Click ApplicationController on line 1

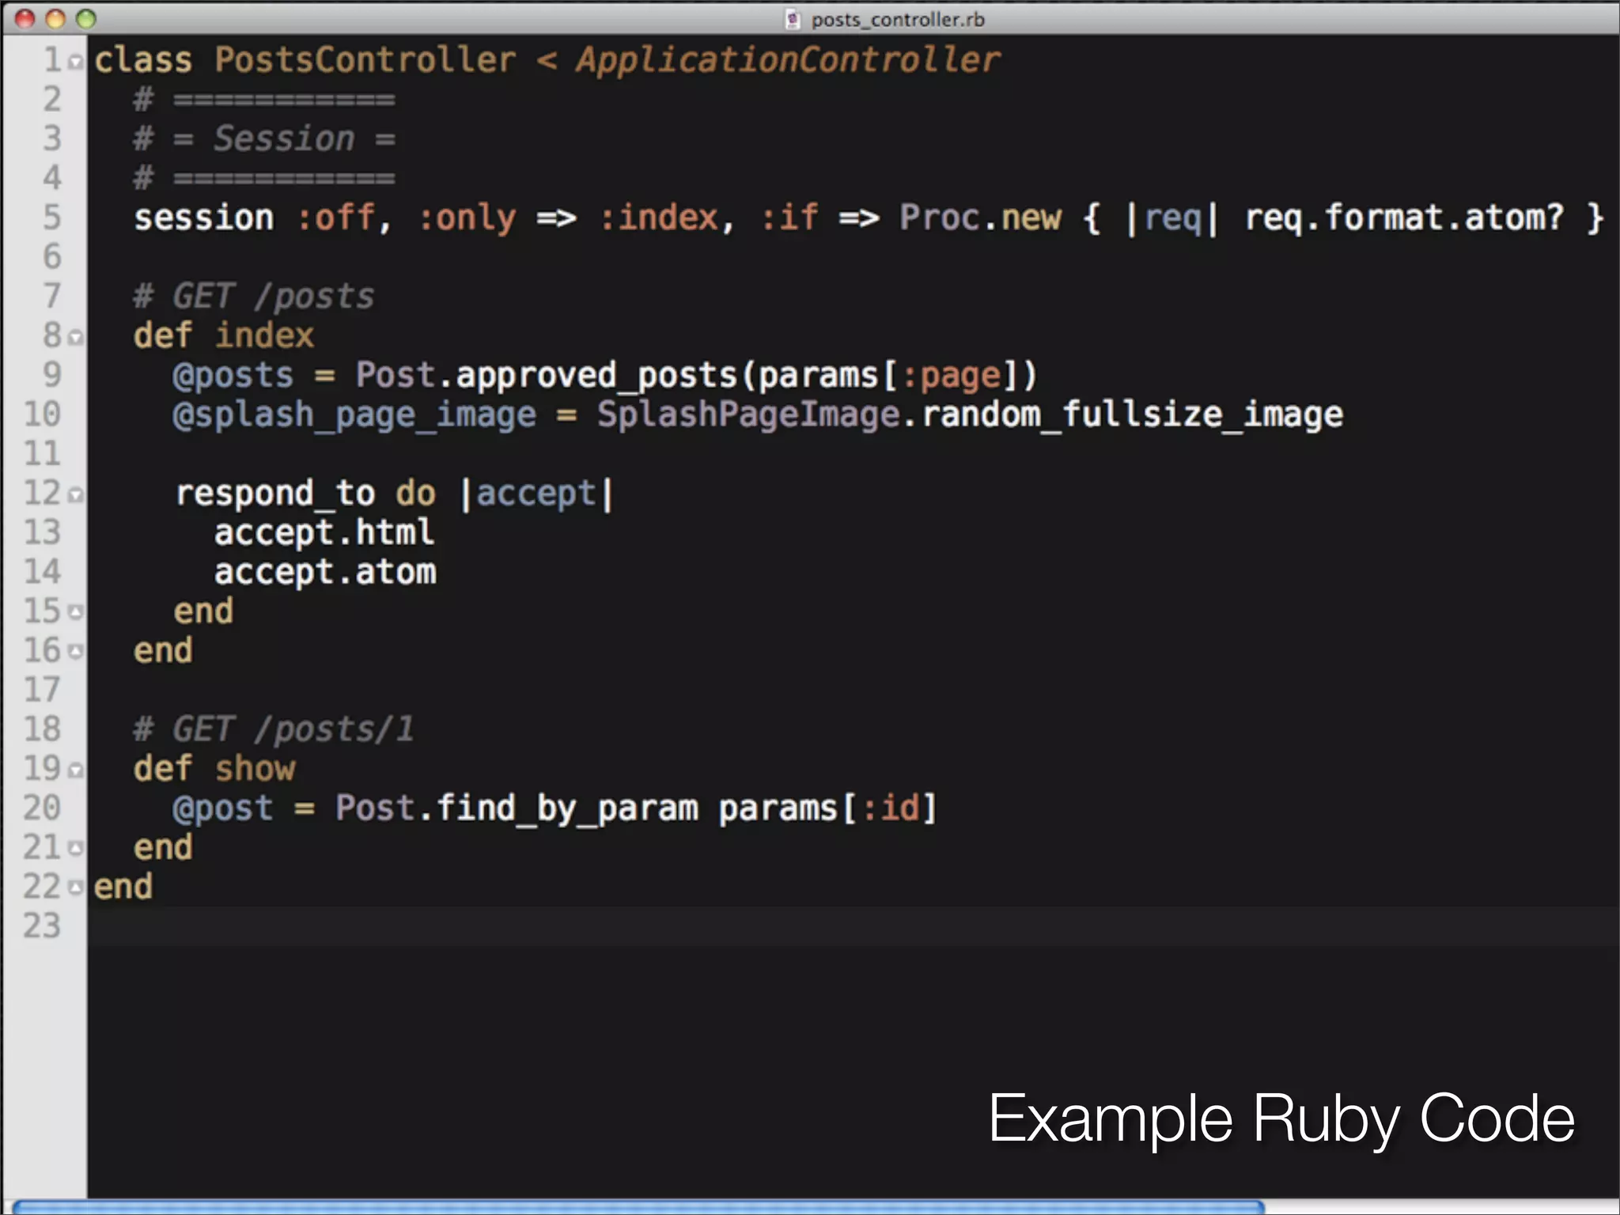pyautogui.click(x=788, y=62)
